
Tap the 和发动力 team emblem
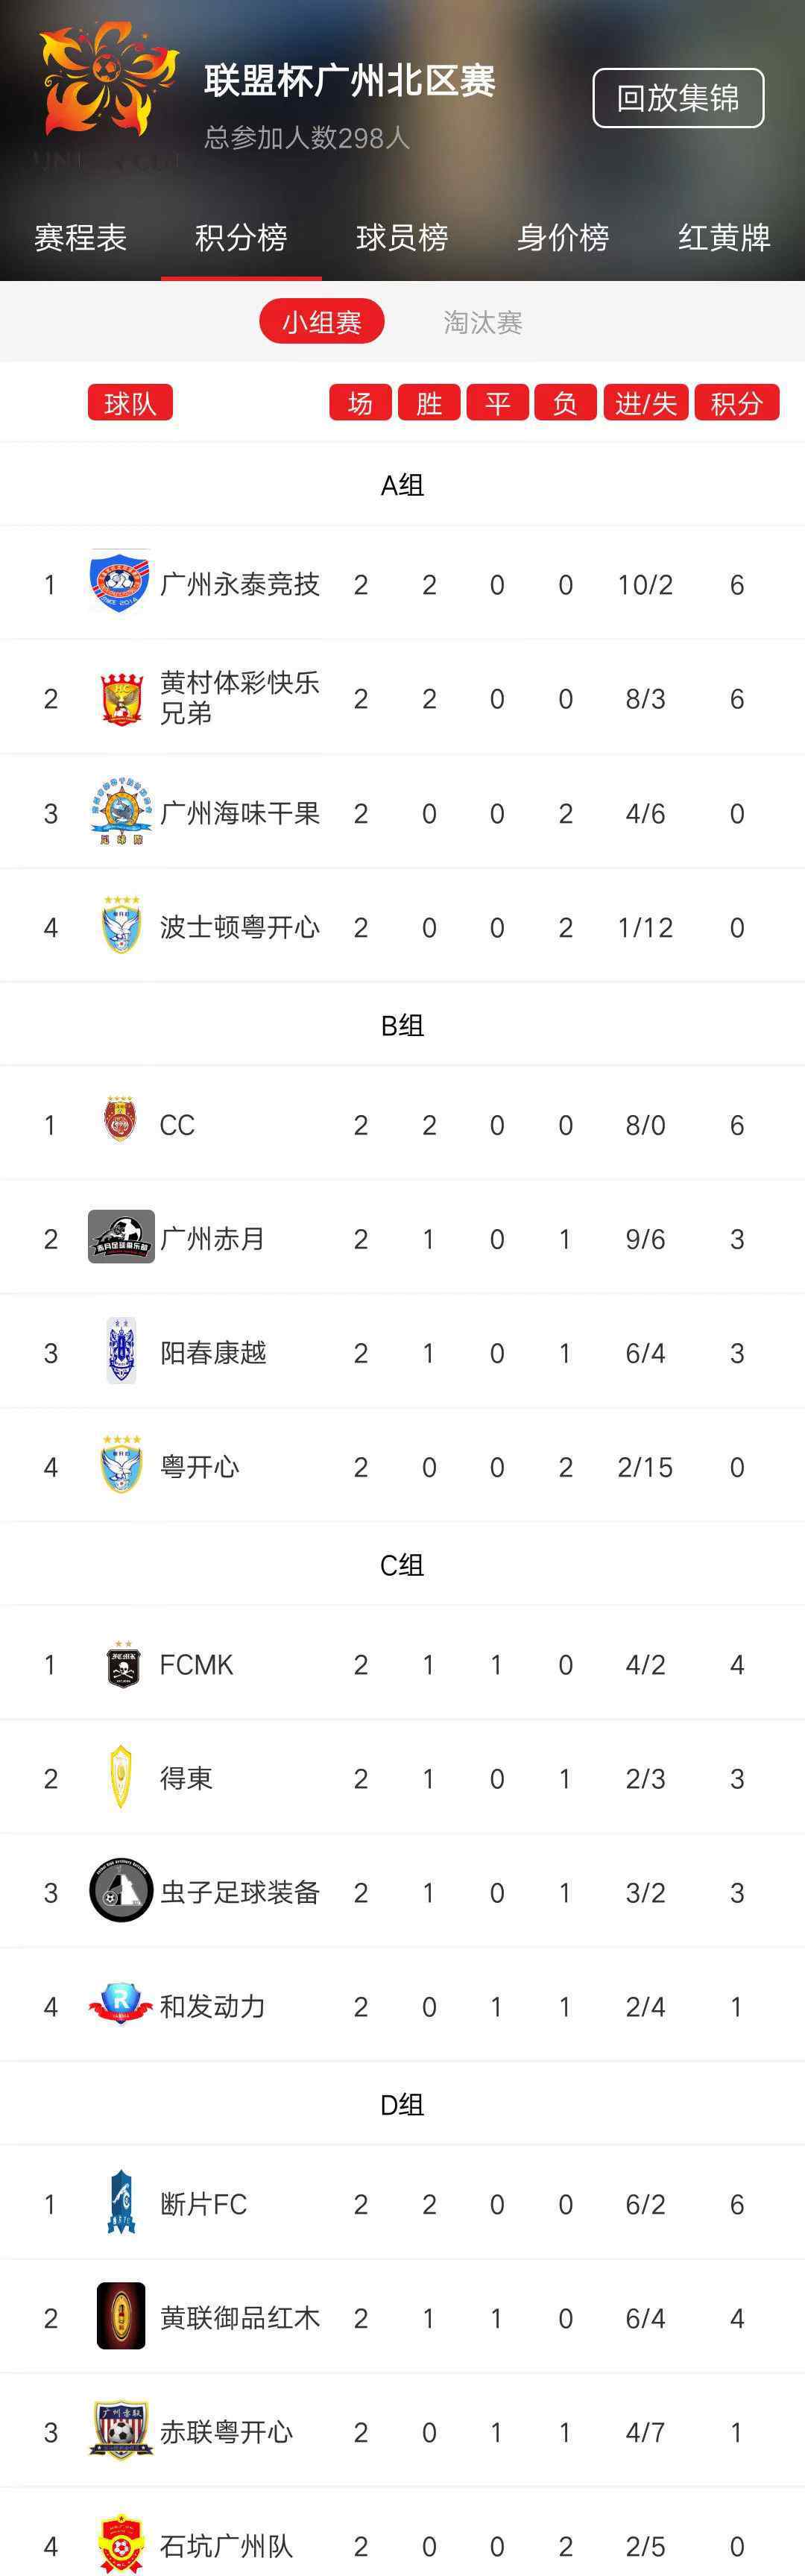pos(121,2005)
